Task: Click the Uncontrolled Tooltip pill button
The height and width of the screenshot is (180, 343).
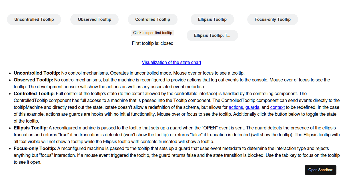Action: coord(34,19)
